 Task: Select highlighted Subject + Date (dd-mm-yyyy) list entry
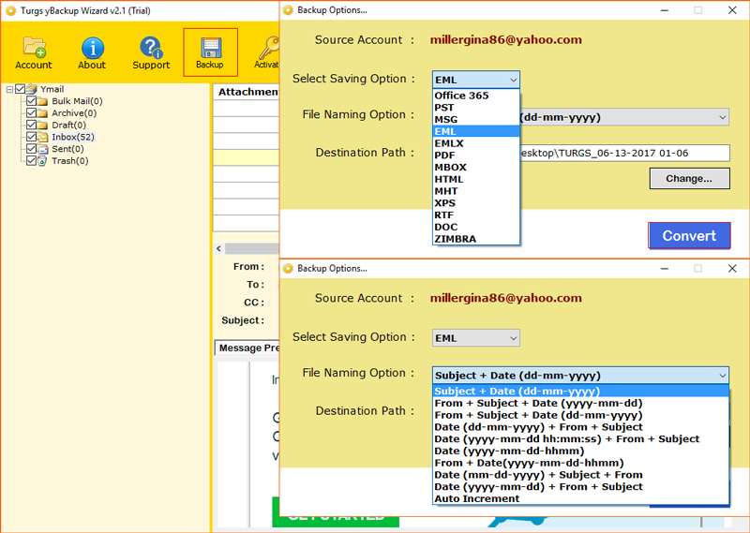coord(580,391)
